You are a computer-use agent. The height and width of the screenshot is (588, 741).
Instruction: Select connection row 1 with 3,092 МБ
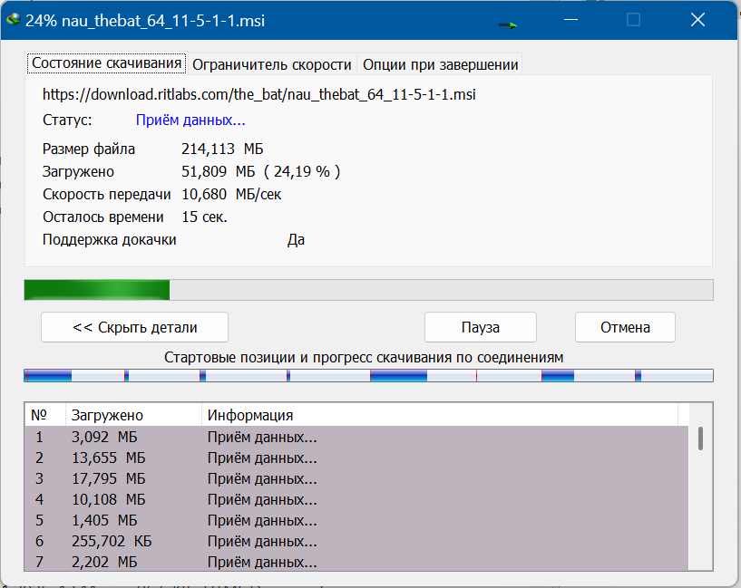(181, 439)
